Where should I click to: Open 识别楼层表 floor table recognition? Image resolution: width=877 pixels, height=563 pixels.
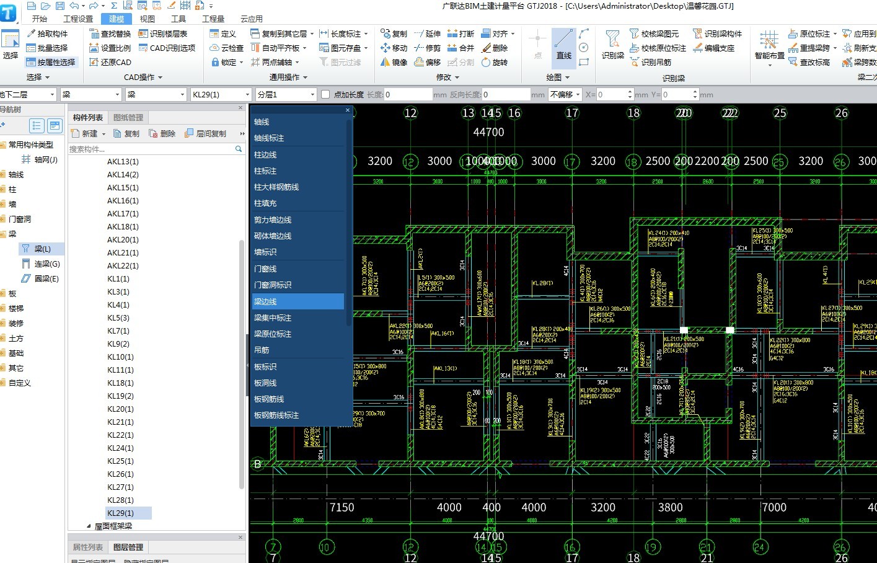click(x=163, y=33)
